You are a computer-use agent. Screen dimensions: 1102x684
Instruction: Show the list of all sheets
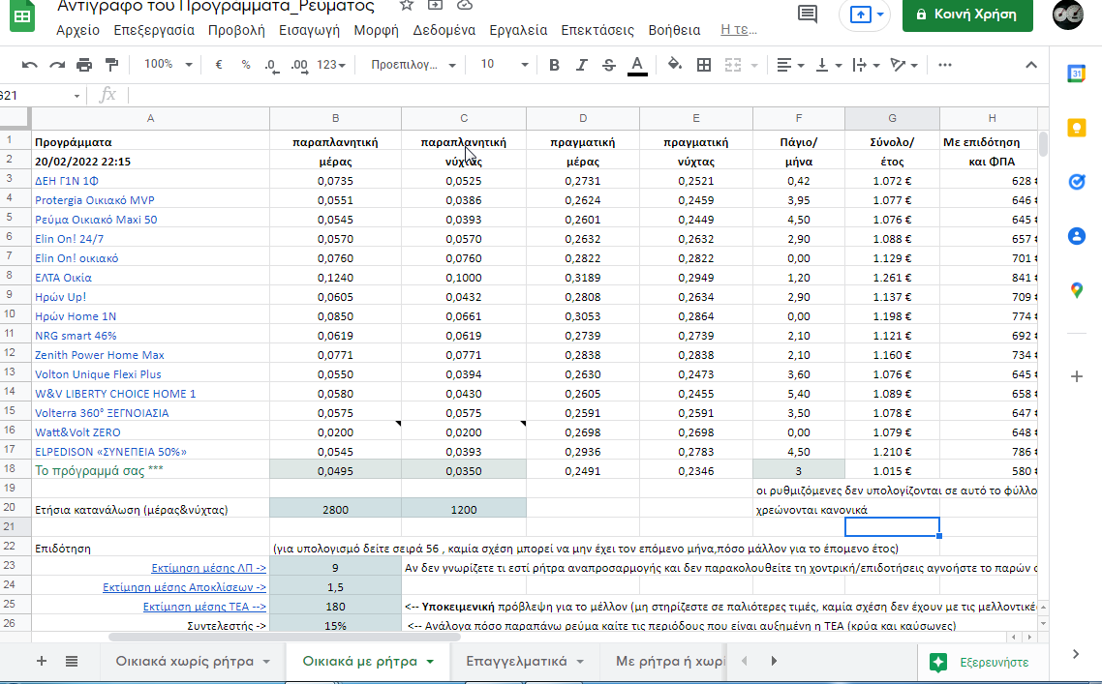pyautogui.click(x=72, y=661)
